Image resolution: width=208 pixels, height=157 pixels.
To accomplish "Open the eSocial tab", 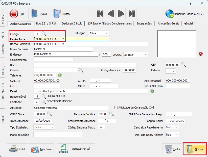I will tap(189, 23).
